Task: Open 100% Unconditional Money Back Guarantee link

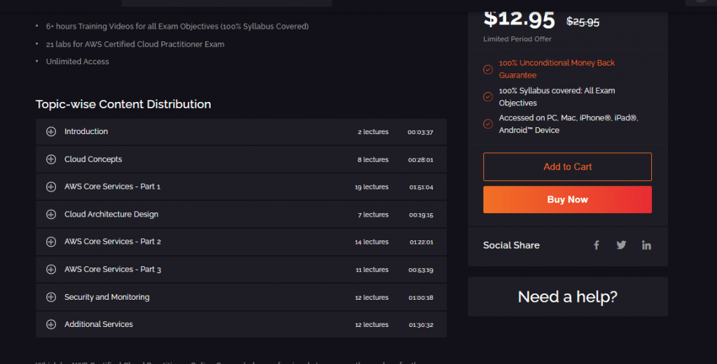Action: (557, 69)
